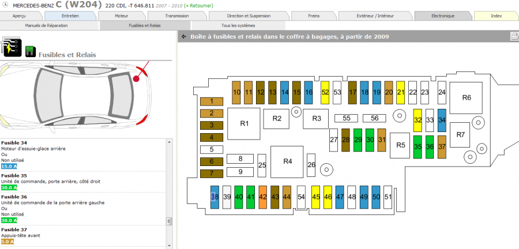
Task: Select Fusibles et Relais sub-tab
Action: (145, 25)
